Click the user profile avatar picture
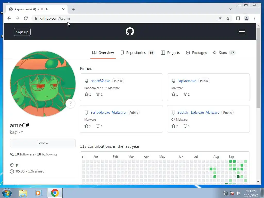The width and height of the screenshot is (264, 198). coord(43,84)
